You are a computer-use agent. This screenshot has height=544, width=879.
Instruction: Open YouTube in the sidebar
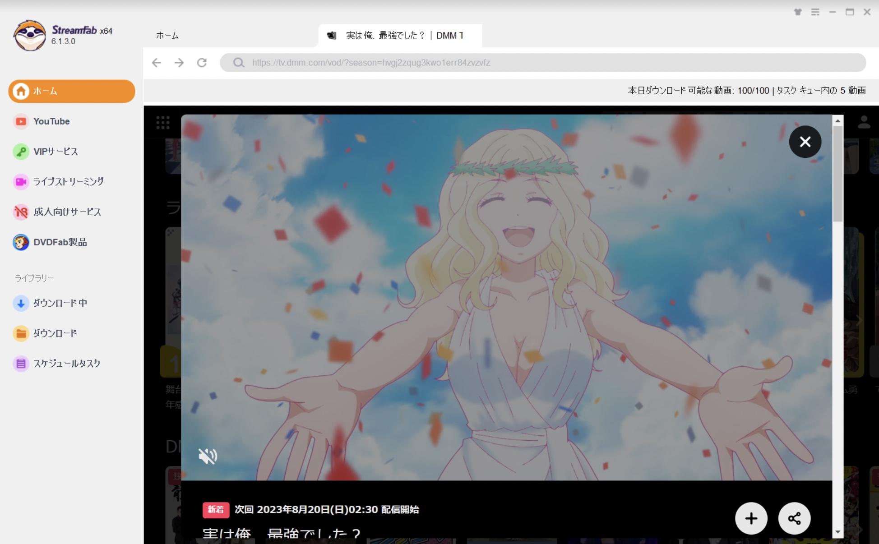51,121
